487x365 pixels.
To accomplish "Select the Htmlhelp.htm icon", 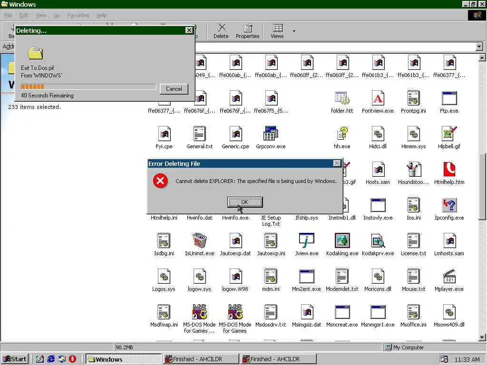I will (449, 170).
